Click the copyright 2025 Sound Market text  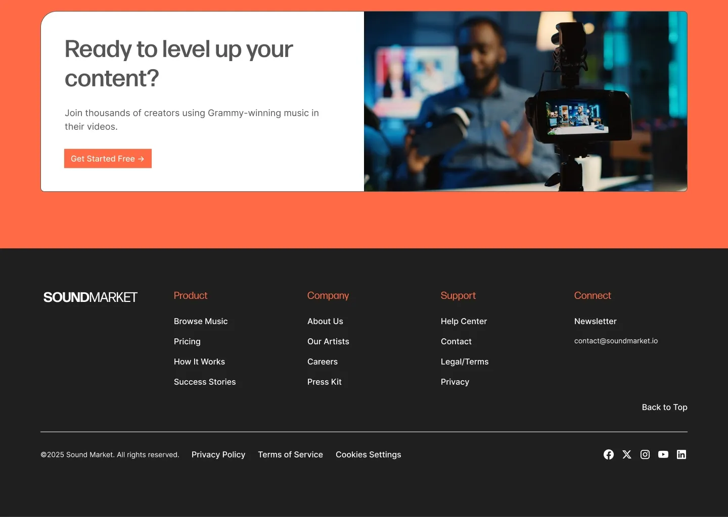pos(110,454)
